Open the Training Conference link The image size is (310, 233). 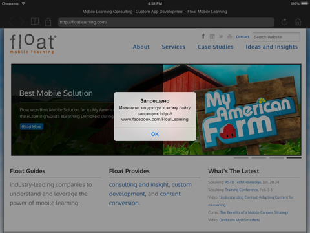point(242,190)
